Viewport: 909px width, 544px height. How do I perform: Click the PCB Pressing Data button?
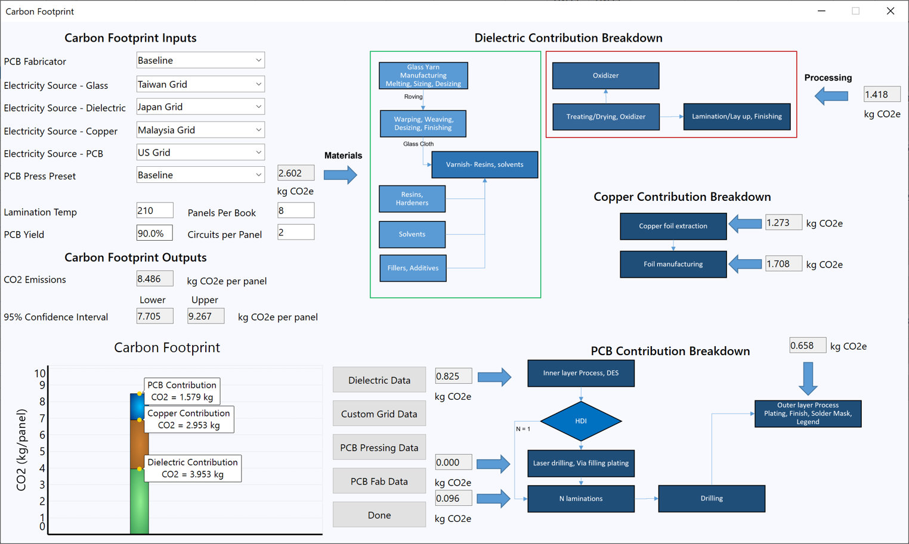point(379,447)
